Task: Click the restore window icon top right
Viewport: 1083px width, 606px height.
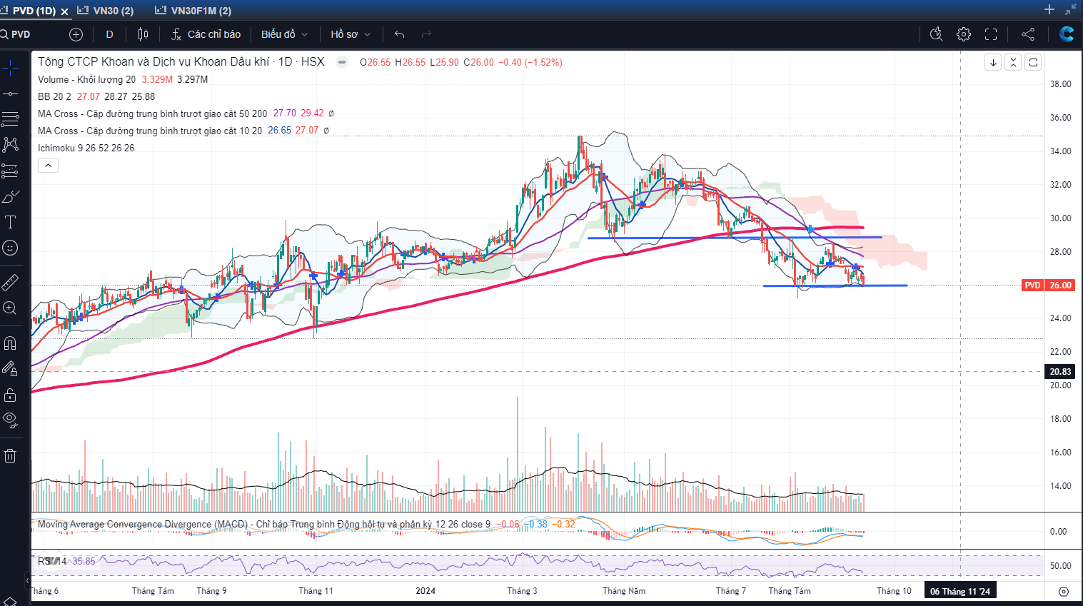Action: (x=1071, y=10)
